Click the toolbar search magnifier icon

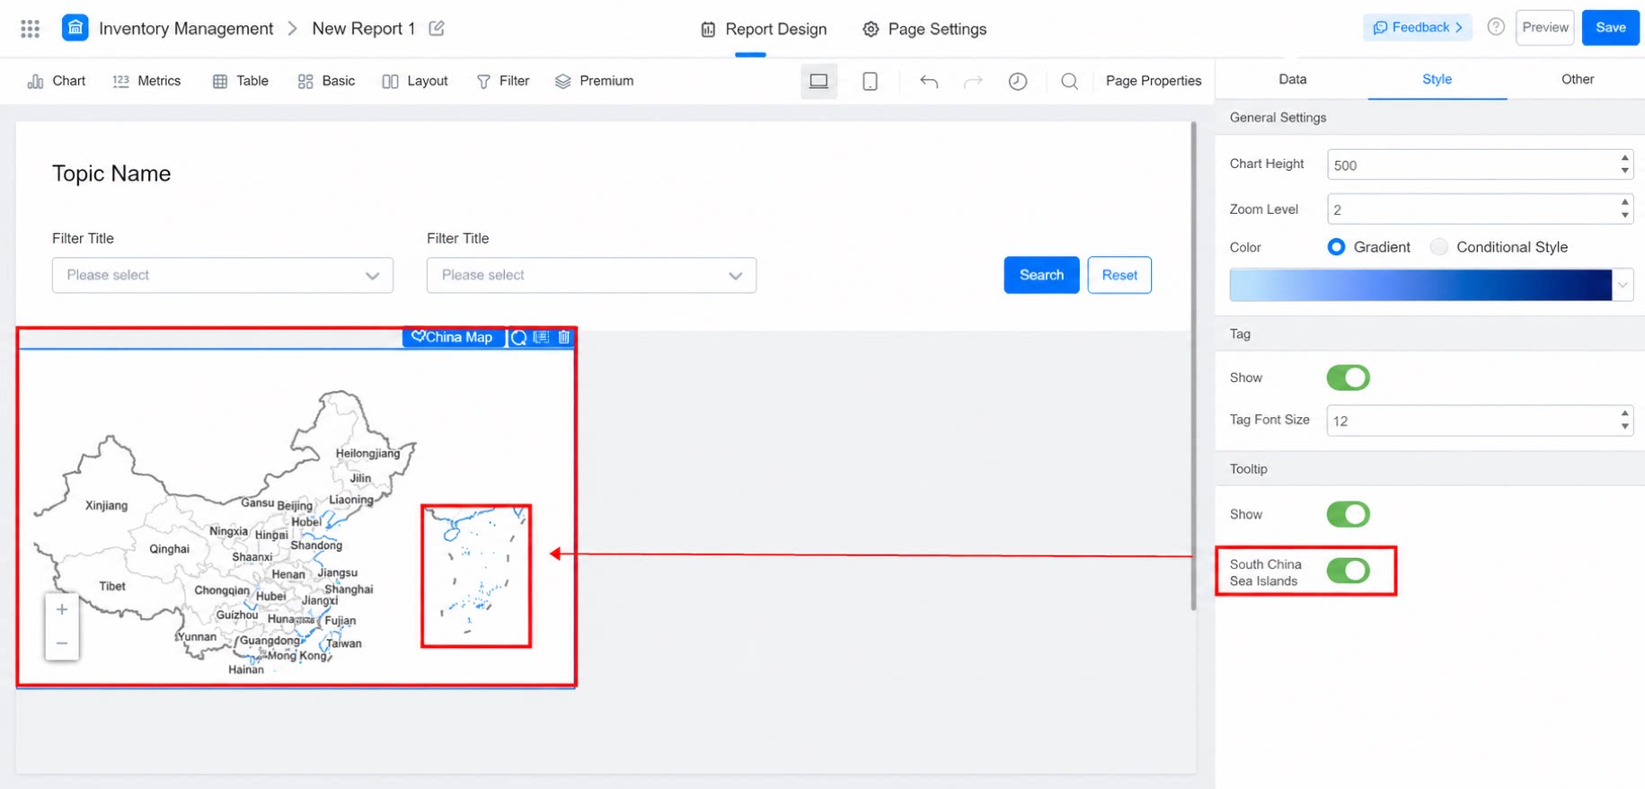pyautogui.click(x=1069, y=82)
